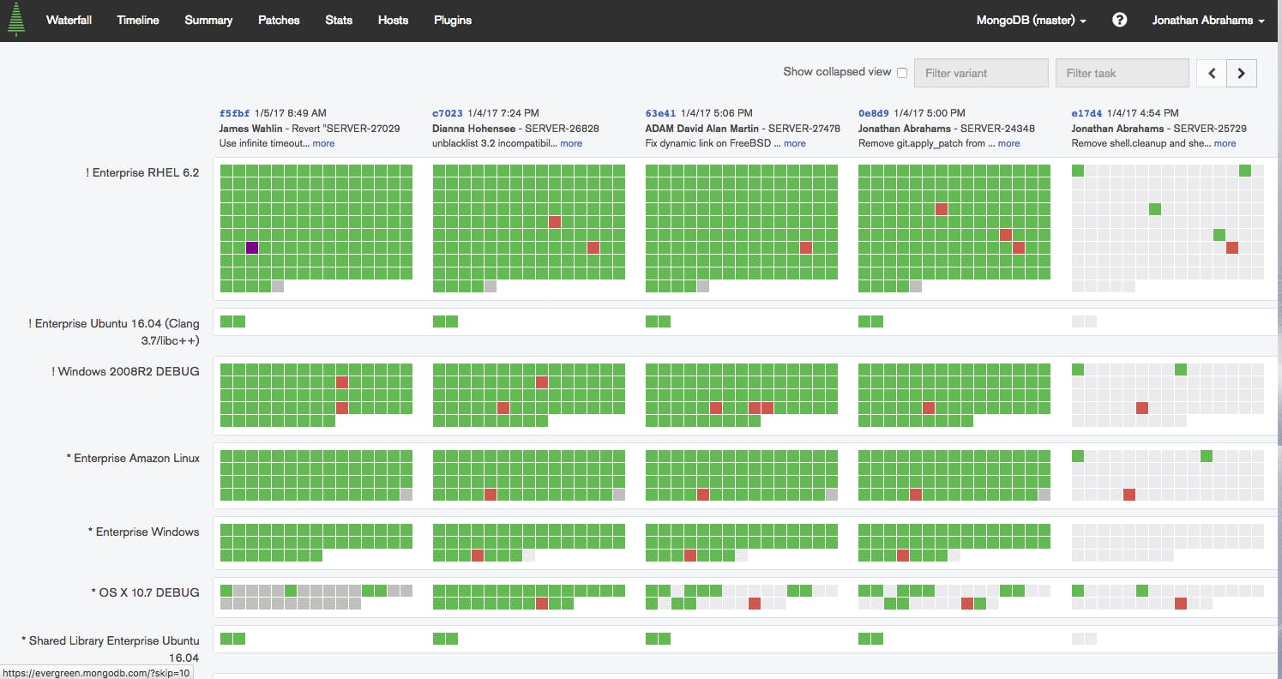Screen dimensions: 1282x679
Task: Open commit link c7023
Action: pos(448,113)
